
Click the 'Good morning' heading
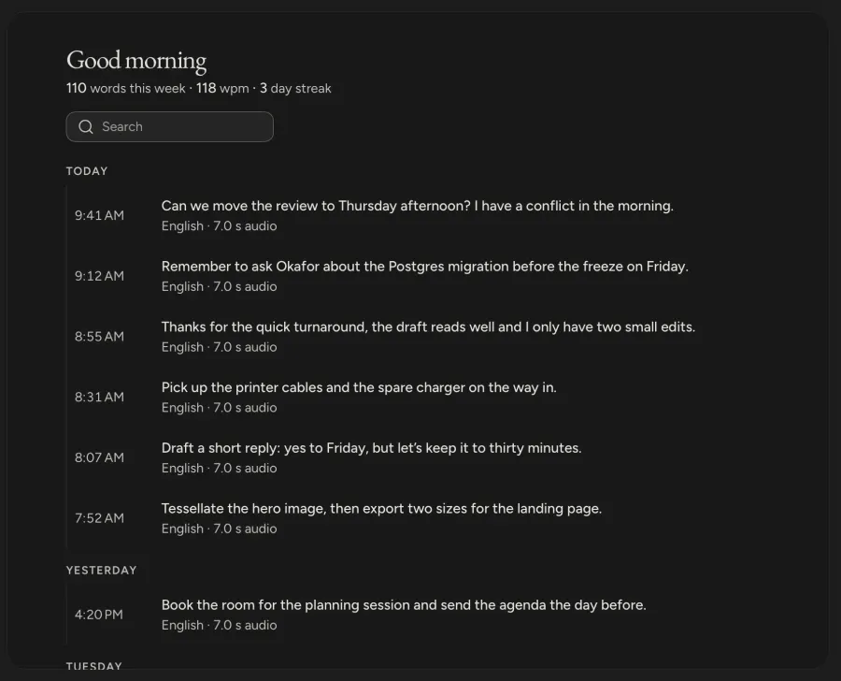(x=136, y=60)
